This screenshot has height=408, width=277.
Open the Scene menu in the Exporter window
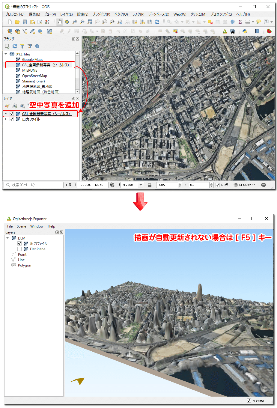(x=21, y=226)
